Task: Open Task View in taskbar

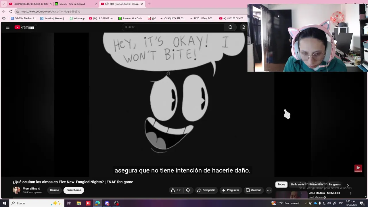Action: point(69,203)
